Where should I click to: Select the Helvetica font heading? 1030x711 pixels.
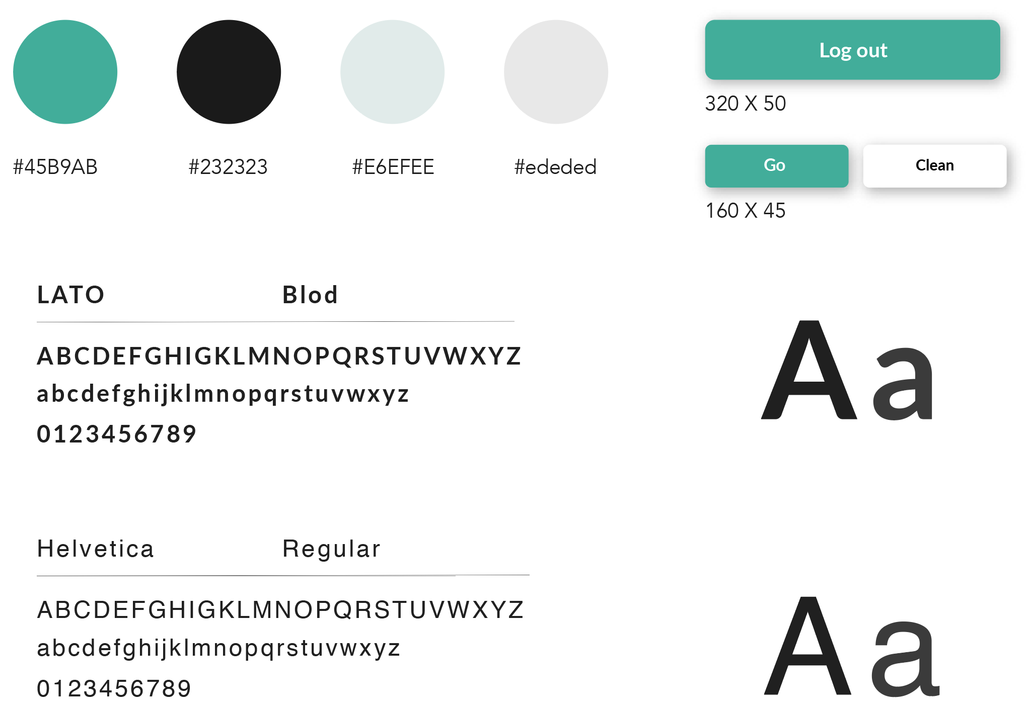click(96, 549)
